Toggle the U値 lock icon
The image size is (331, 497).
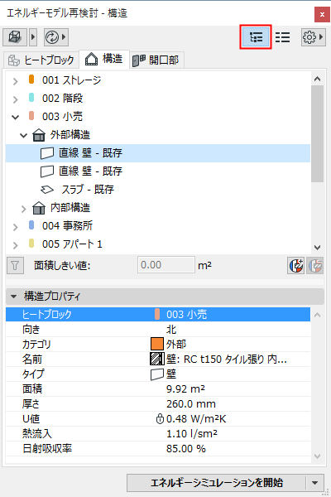[x=160, y=419]
